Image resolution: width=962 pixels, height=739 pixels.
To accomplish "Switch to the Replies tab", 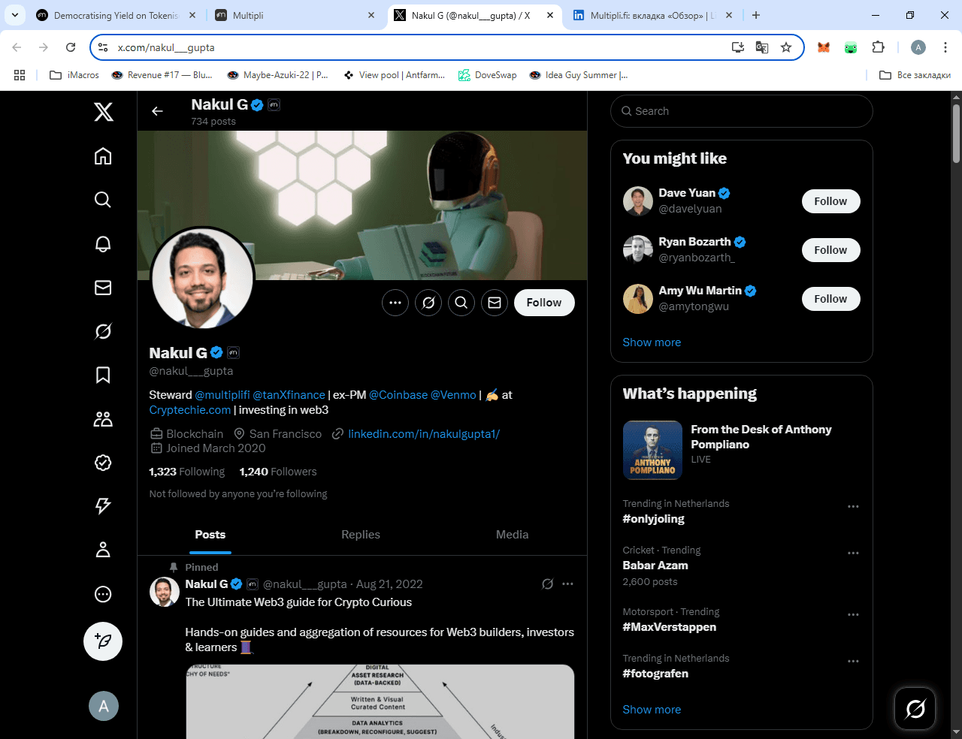I will (x=361, y=535).
